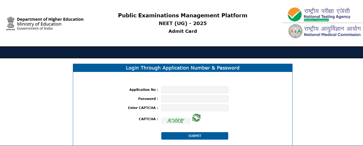The width and height of the screenshot is (363, 146).
Task: Focus the Application No input field
Action: click(195, 90)
